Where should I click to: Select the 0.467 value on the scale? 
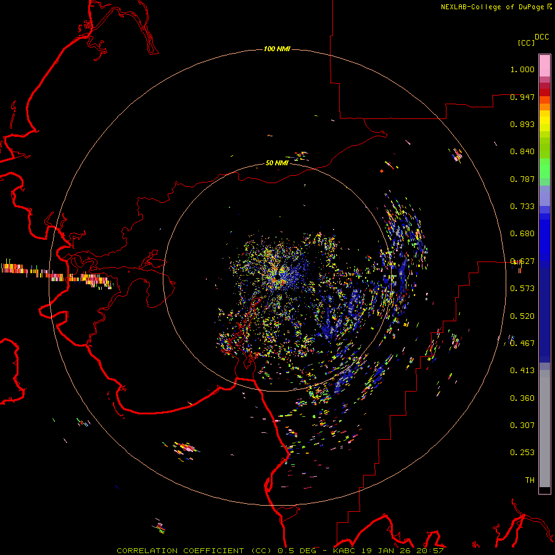pos(522,343)
